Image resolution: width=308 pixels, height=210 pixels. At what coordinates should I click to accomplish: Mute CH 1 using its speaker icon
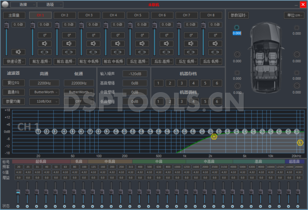click(45, 43)
